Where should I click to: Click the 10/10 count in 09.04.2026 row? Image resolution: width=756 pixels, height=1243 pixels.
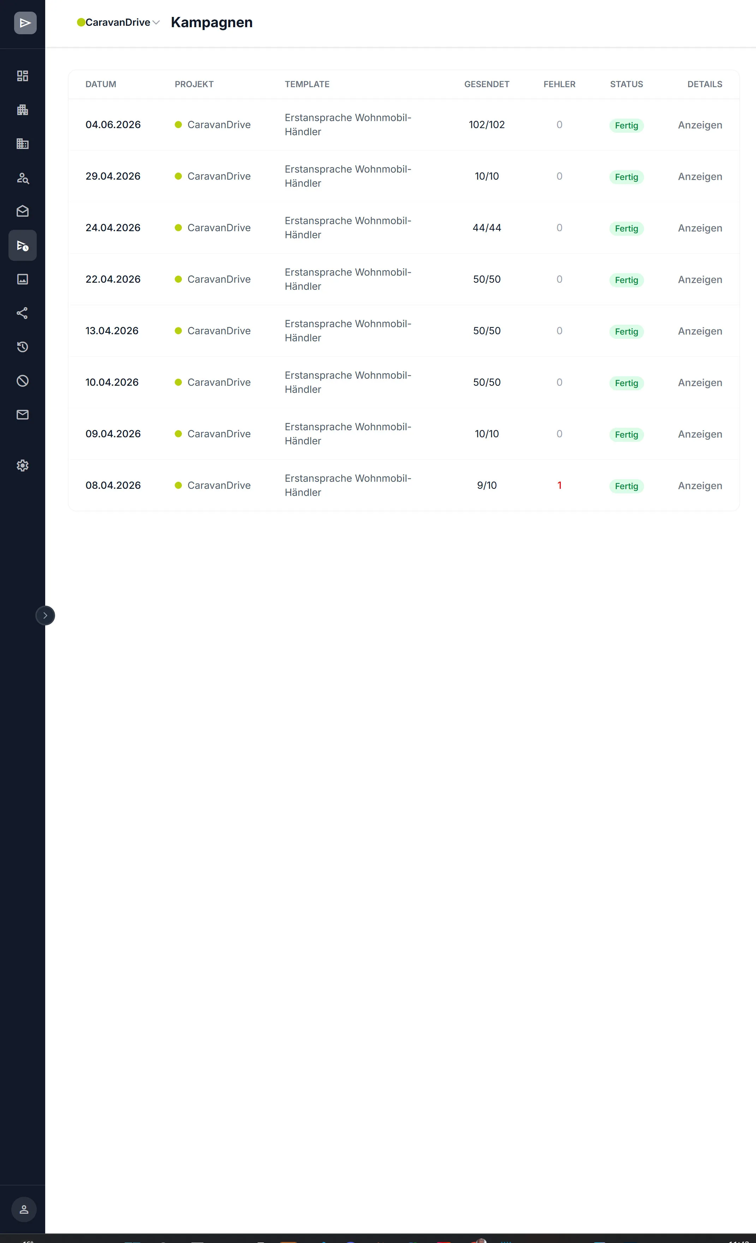coord(487,433)
